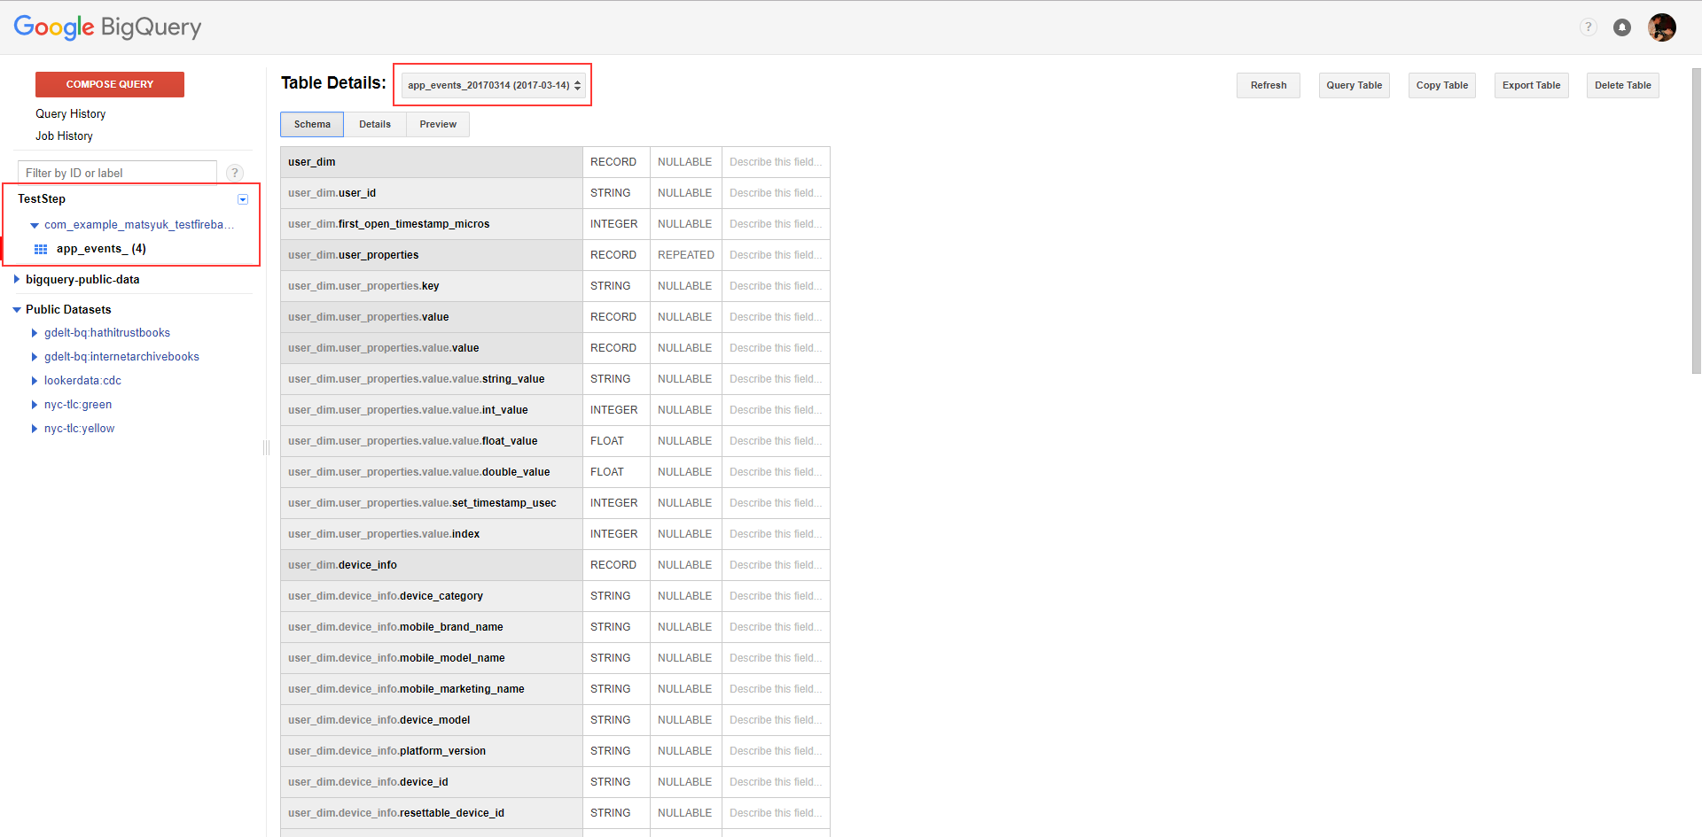Open the user account avatar
The width and height of the screenshot is (1702, 837).
click(x=1661, y=27)
